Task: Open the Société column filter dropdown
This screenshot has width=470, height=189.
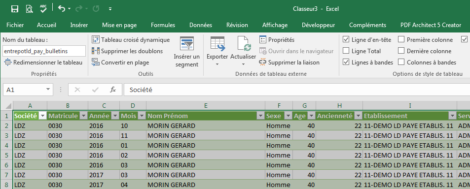Action: coord(42,116)
